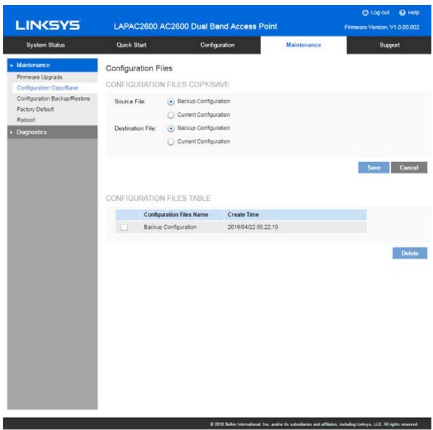
Task: Open Firmware Upgrade in sidebar
Action: 40,77
